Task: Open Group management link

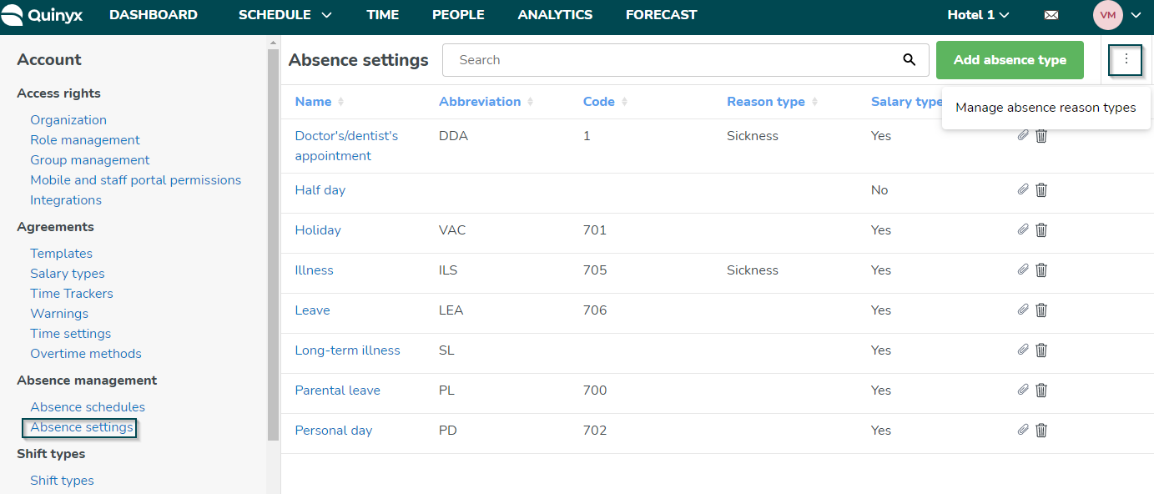Action: (x=90, y=160)
